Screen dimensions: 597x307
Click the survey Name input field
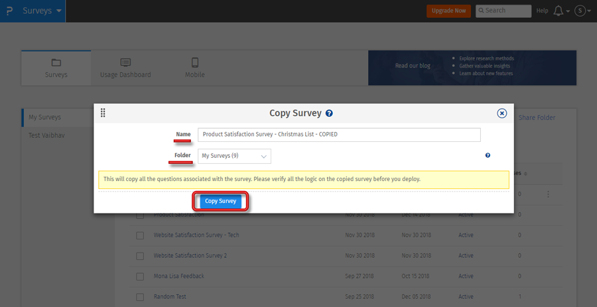point(339,135)
